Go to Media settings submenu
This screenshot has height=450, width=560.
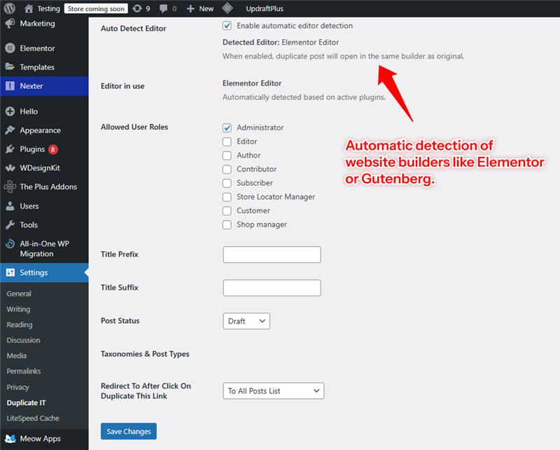click(16, 356)
